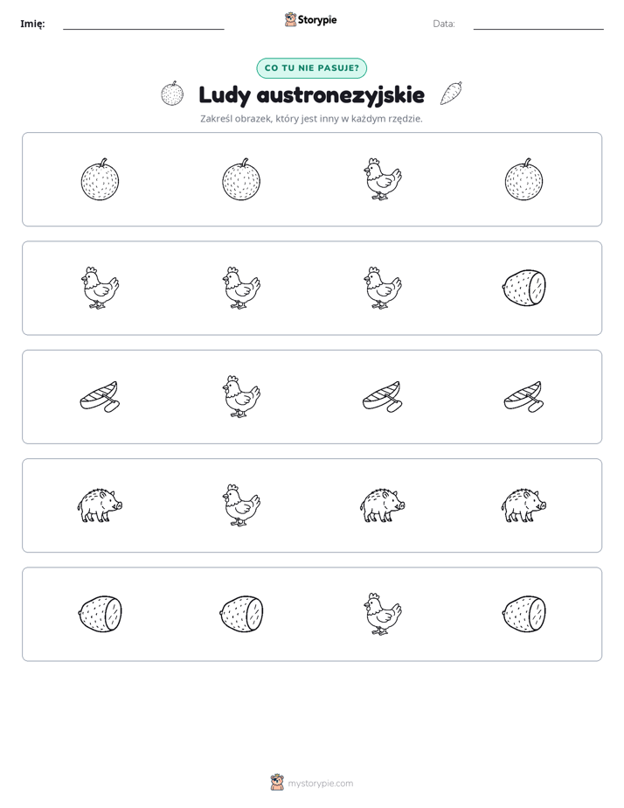This screenshot has width=624, height=808.
Task: Select the chicken in the bottom row
Action: point(383,614)
